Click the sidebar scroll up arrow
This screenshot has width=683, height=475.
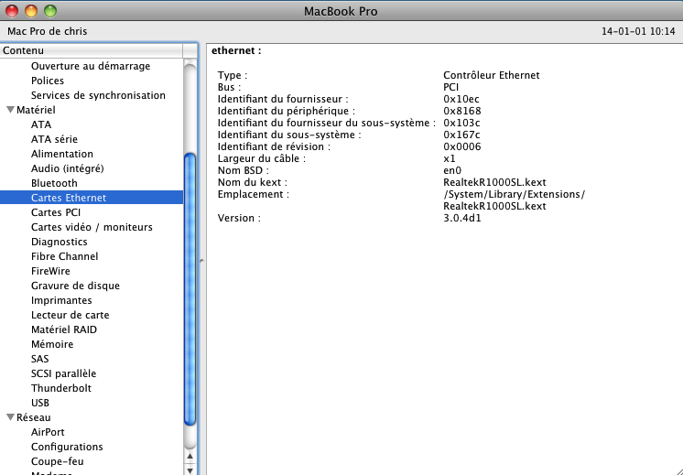coord(190,457)
